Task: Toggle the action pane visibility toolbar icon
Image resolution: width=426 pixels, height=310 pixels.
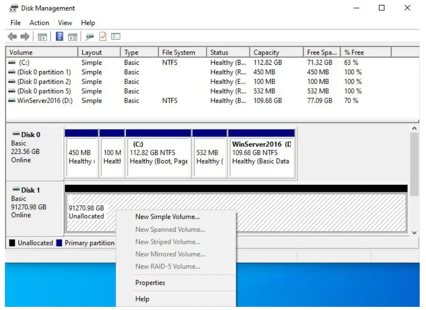Action: [x=72, y=36]
